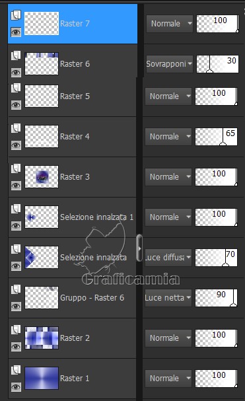Toggle visibility of Raster 5 layer
The height and width of the screenshot is (401, 245).
[16, 105]
